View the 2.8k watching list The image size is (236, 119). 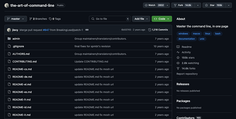[x=188, y=63]
